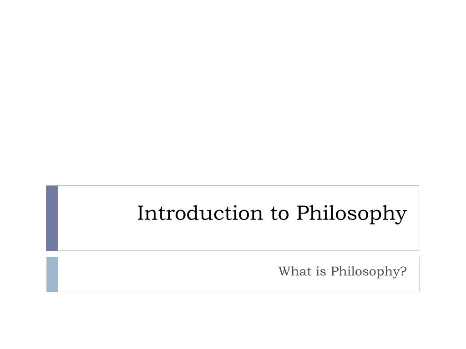Select the subtitle 'What is Philosophy?'

click(342, 272)
